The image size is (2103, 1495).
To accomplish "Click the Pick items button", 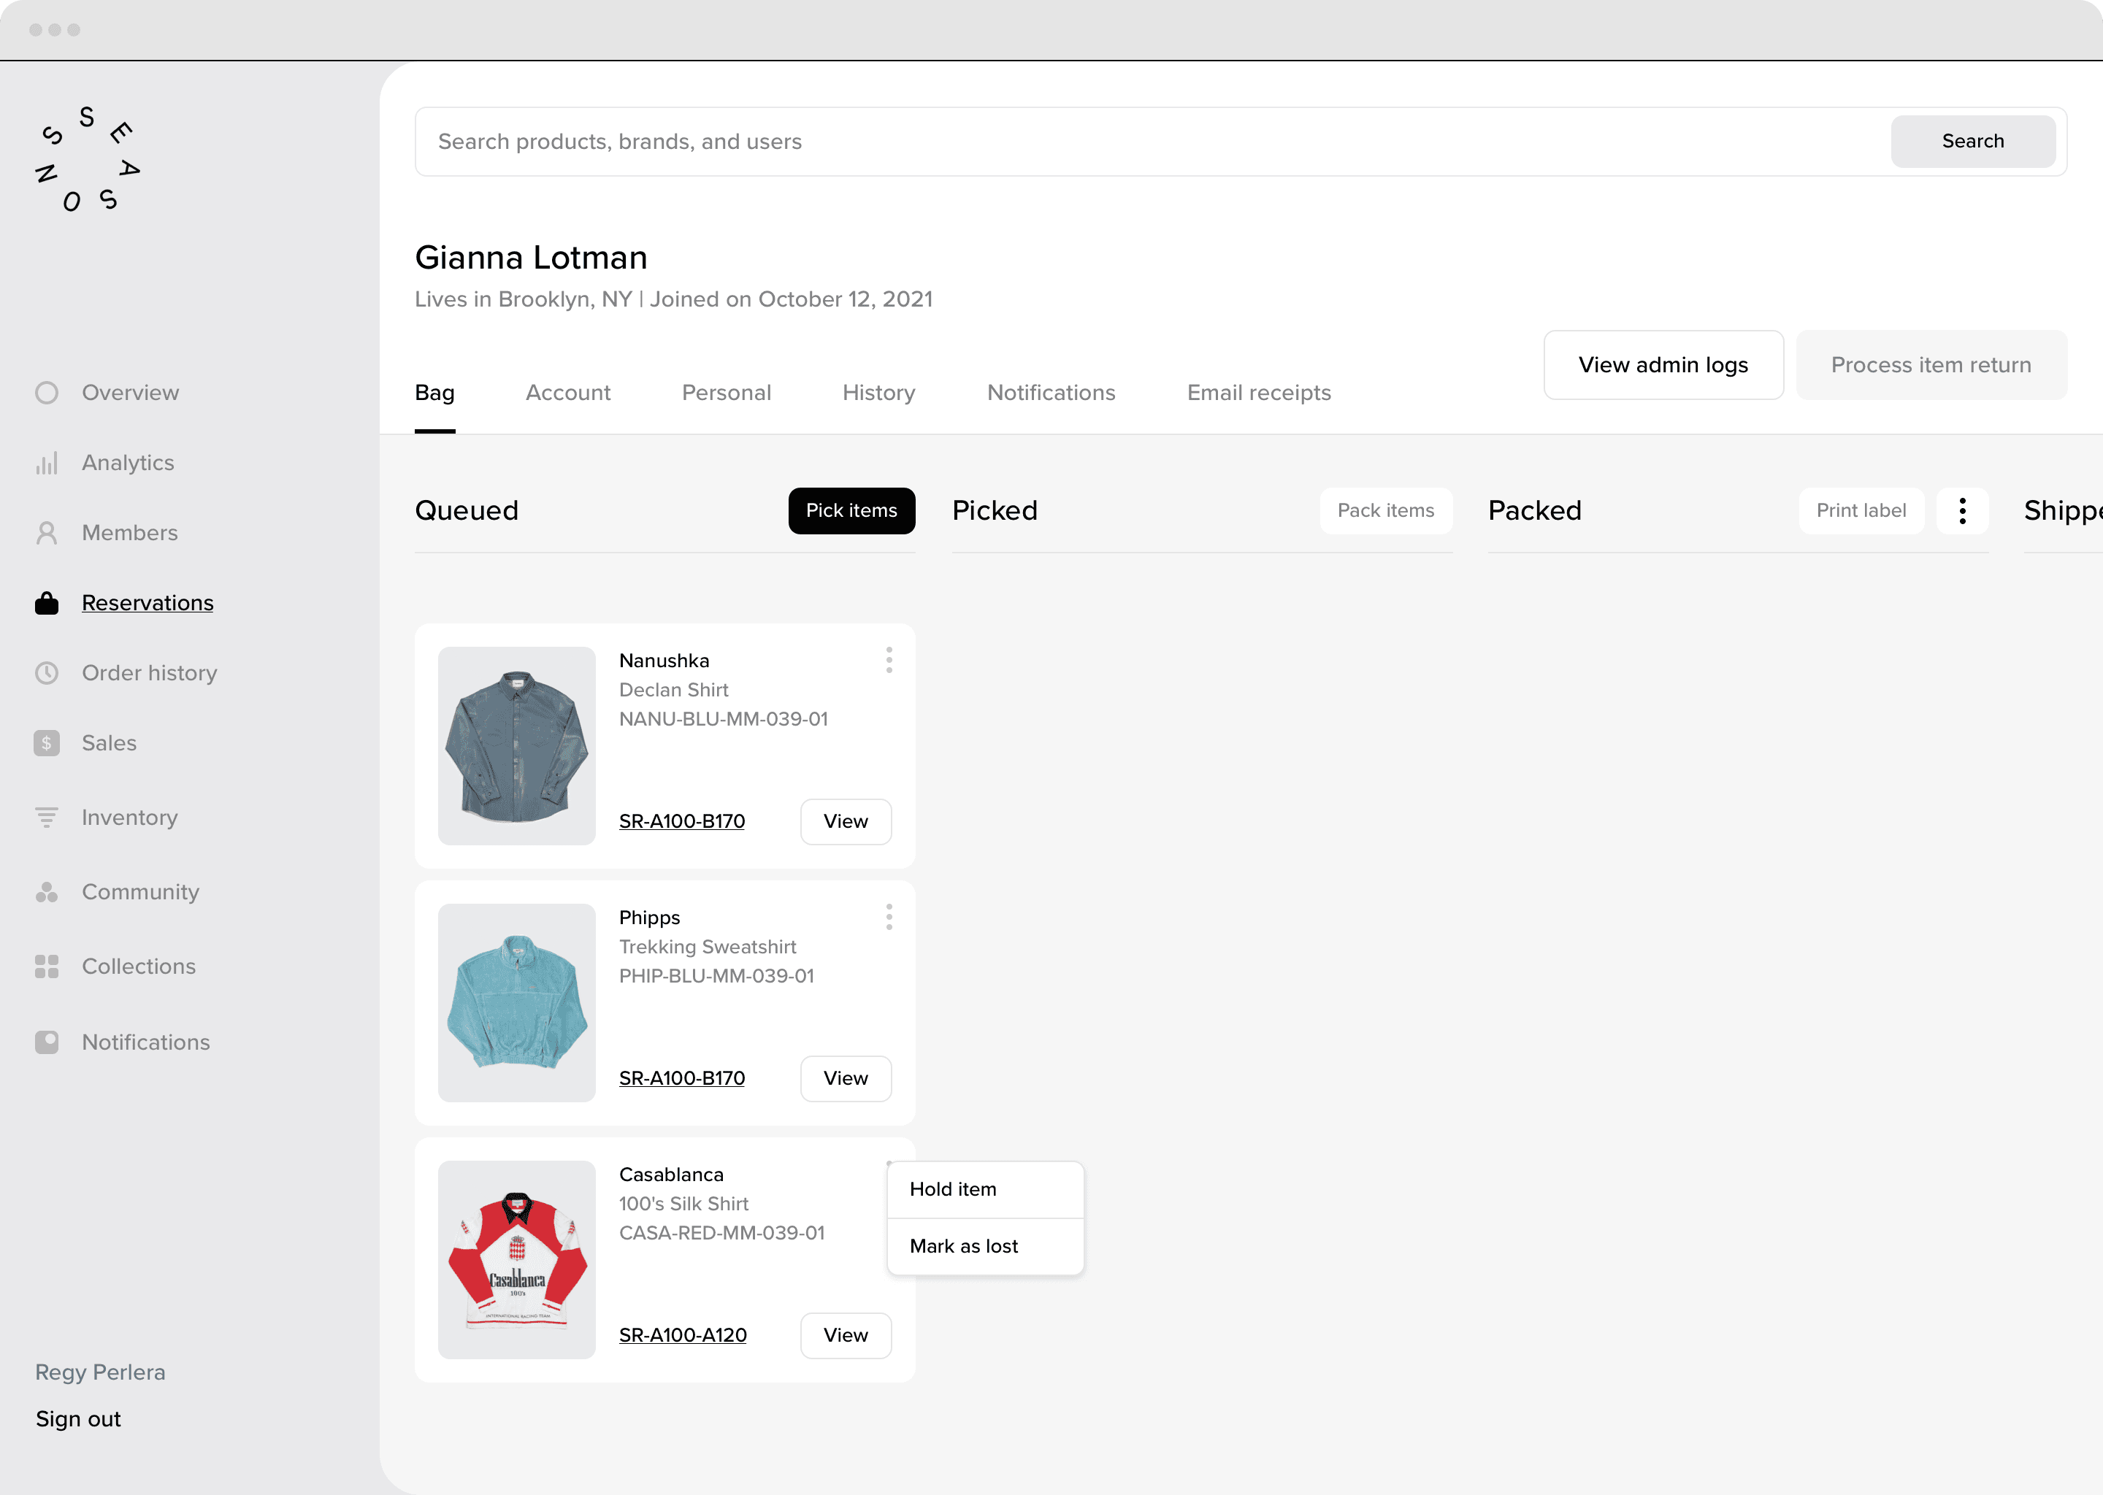I will (x=851, y=510).
